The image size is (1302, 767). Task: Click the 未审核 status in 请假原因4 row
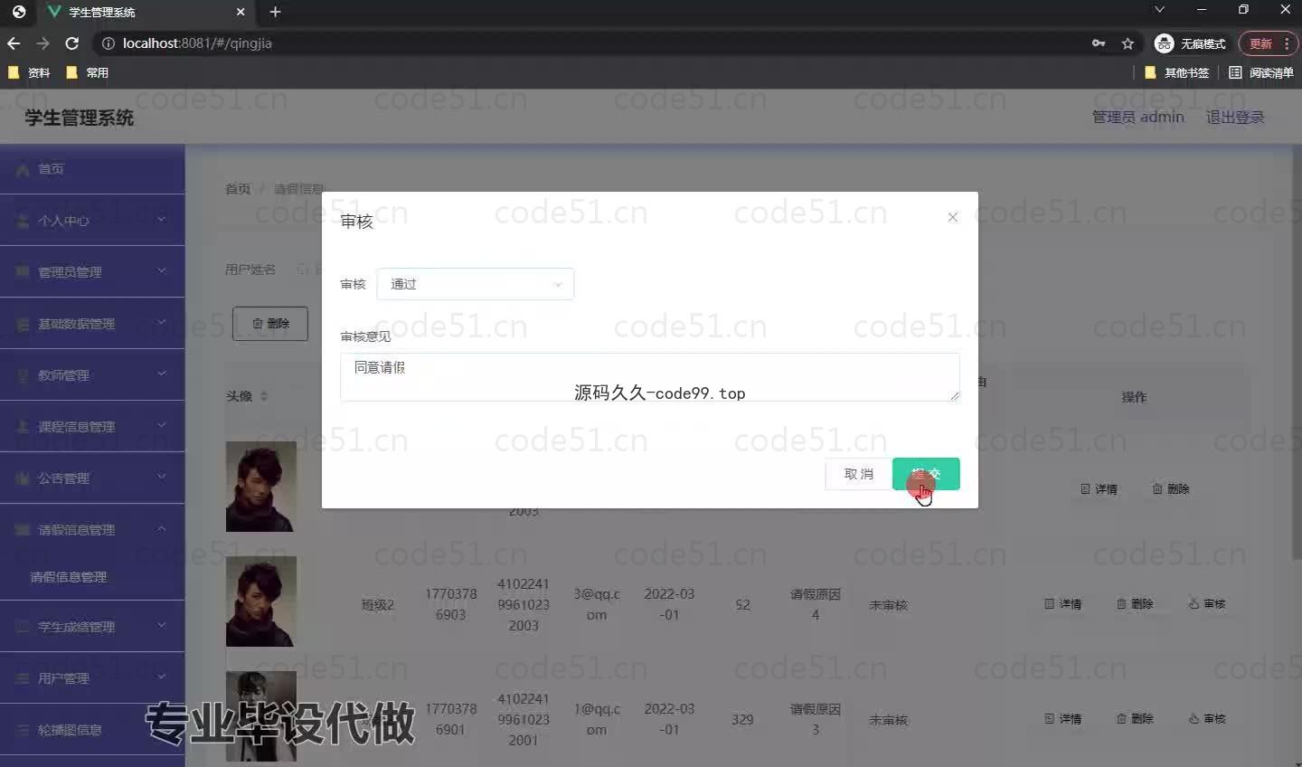888,604
